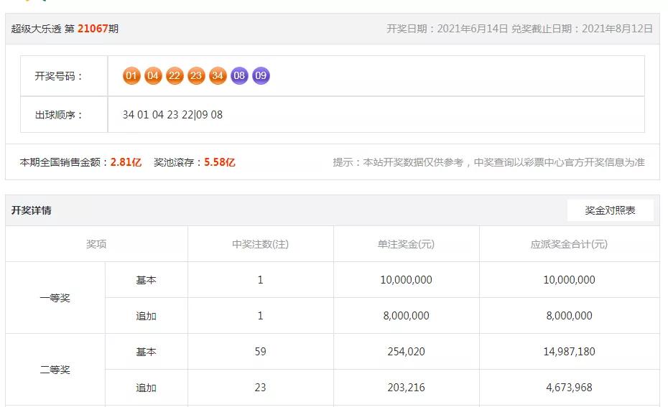The height and width of the screenshot is (407, 668).
Task: Click the orange ball numbered 23
Action: [x=196, y=76]
